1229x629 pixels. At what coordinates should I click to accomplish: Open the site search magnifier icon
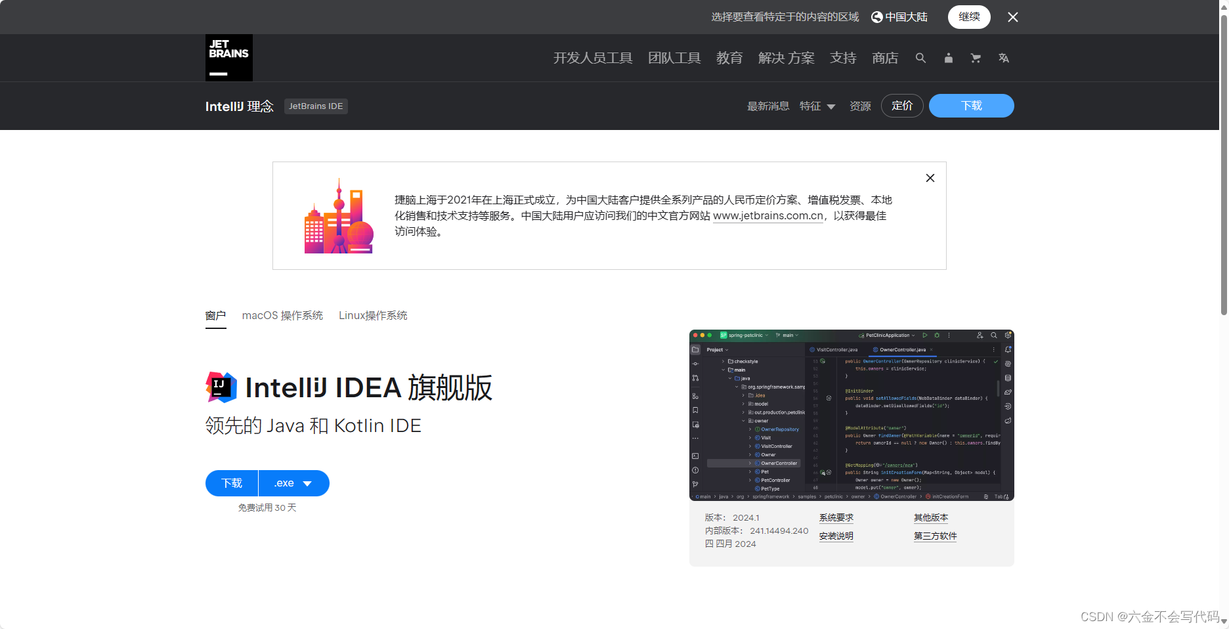(x=920, y=58)
